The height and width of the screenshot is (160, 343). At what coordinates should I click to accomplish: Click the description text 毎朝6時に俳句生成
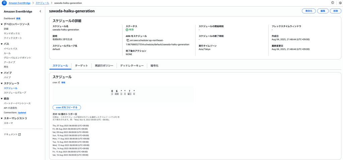point(62,39)
